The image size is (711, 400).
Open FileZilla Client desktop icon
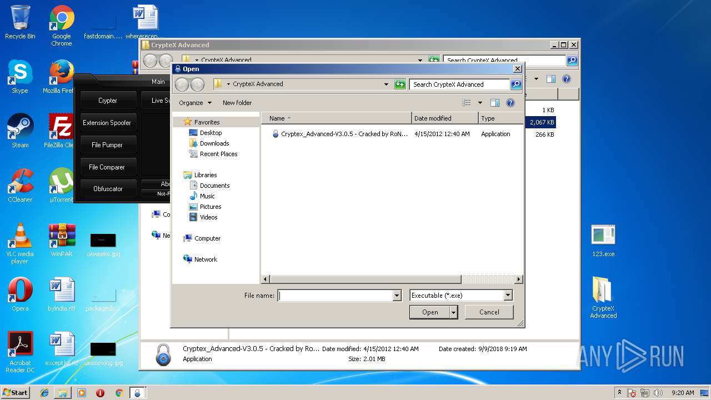60,132
